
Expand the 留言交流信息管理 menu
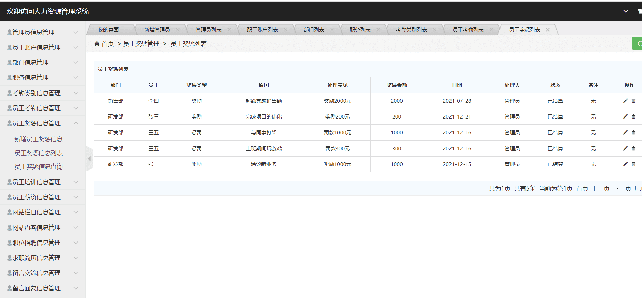(42, 273)
